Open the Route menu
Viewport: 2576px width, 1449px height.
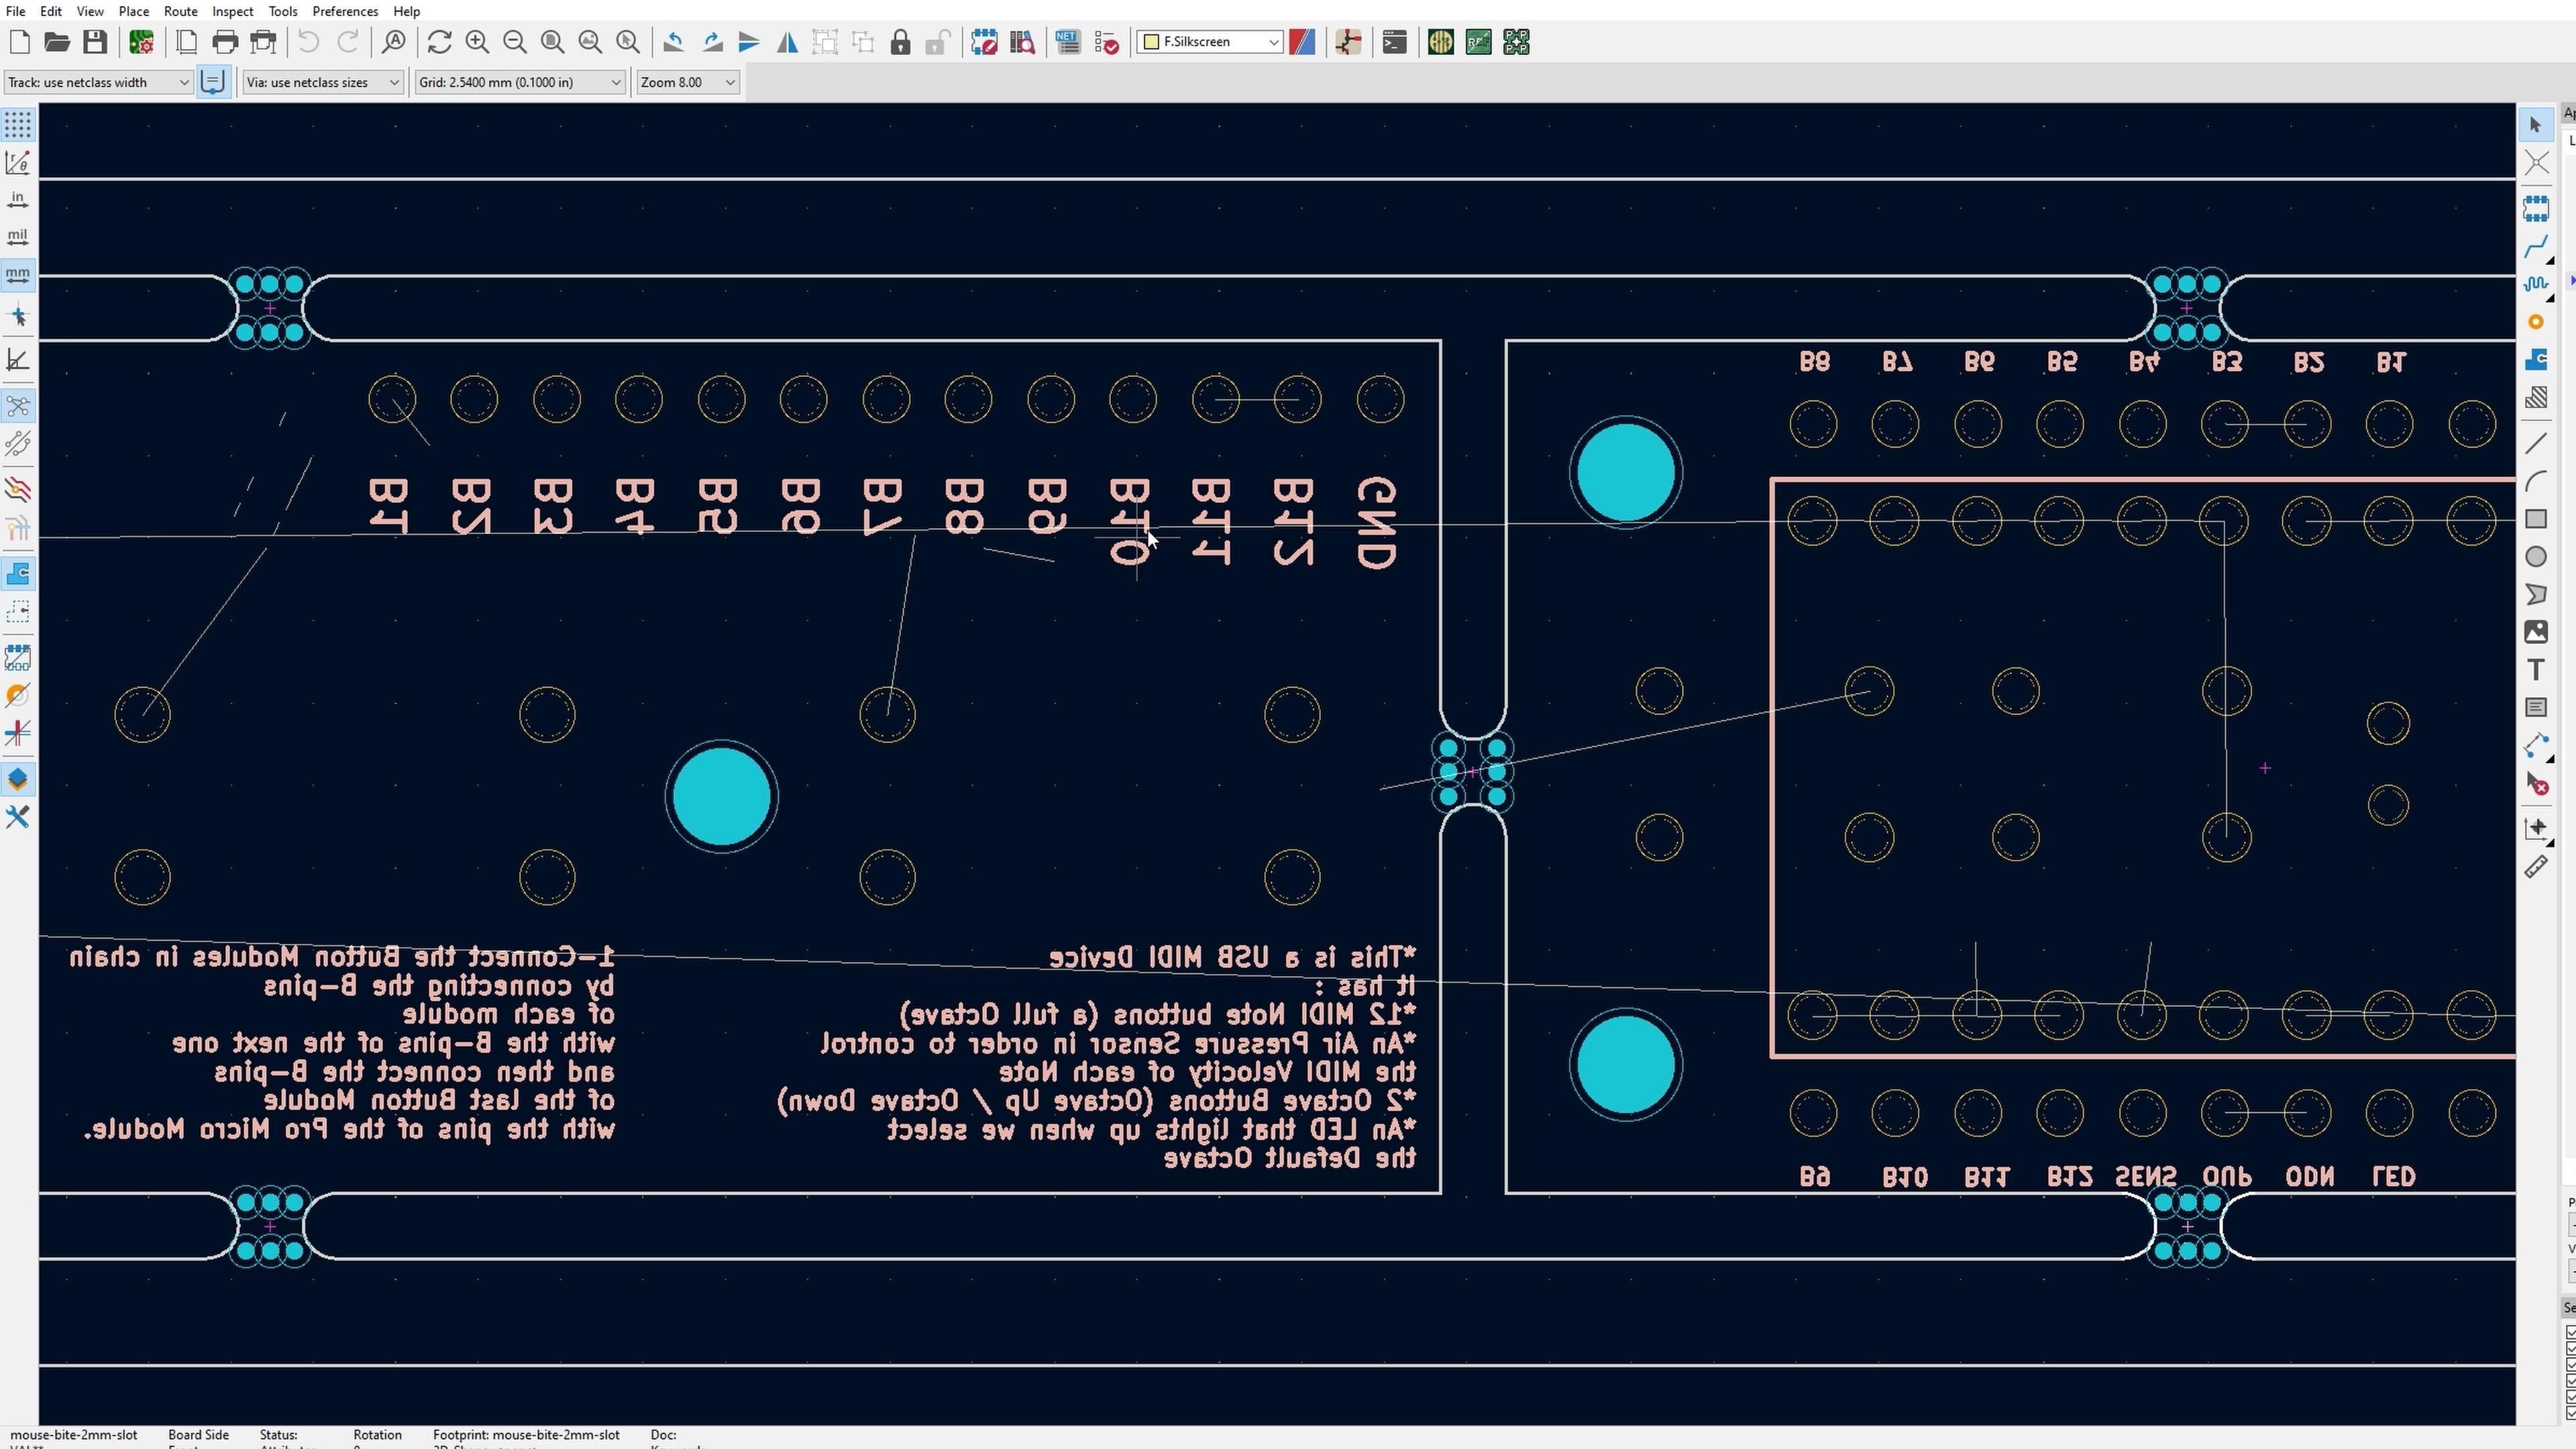180,11
